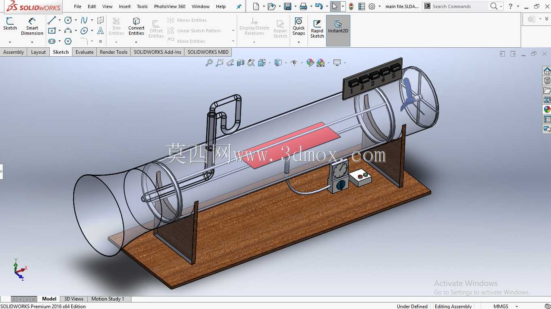Image resolution: width=551 pixels, height=309 pixels.
Task: Open the Insert menu
Action: click(x=125, y=6)
